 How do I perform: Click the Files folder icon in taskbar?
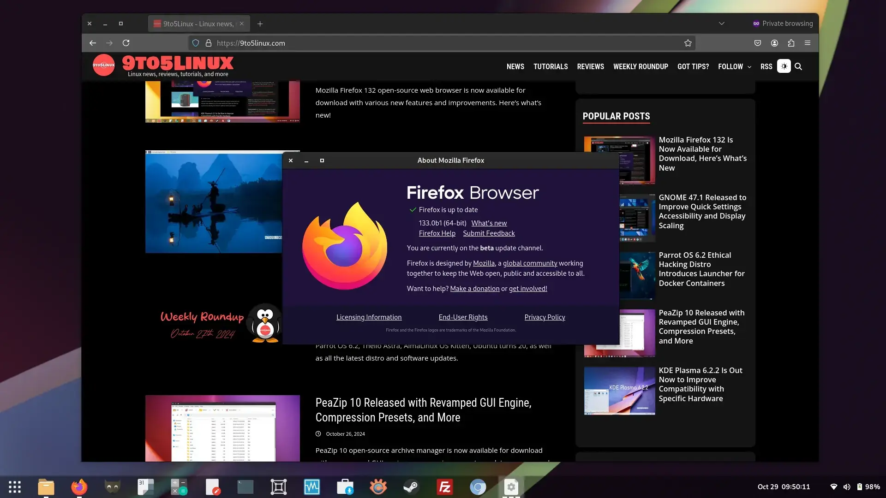[x=47, y=486]
